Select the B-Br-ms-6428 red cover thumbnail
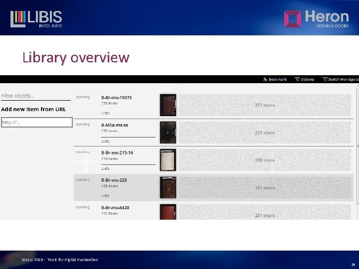Image resolution: width=359 pixels, height=269 pixels. (168, 212)
